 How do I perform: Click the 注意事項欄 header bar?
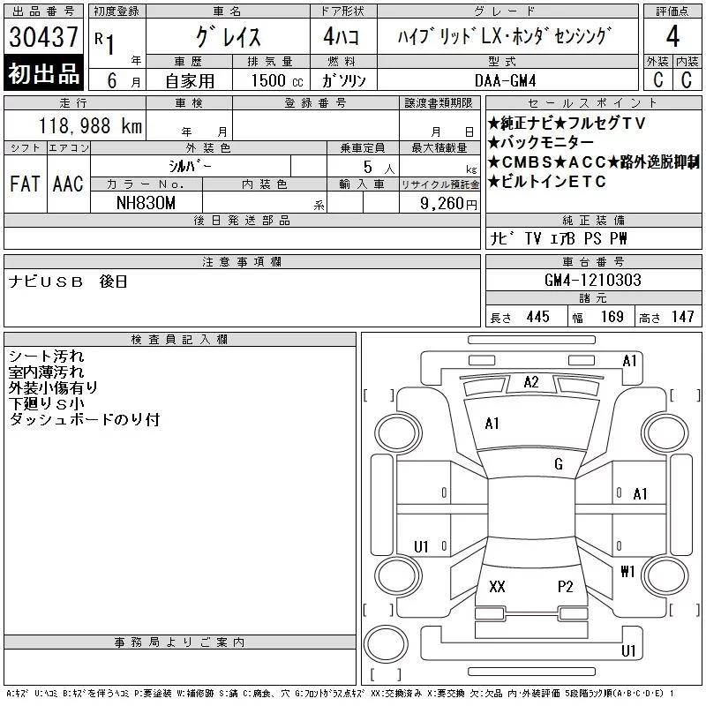[x=242, y=261]
